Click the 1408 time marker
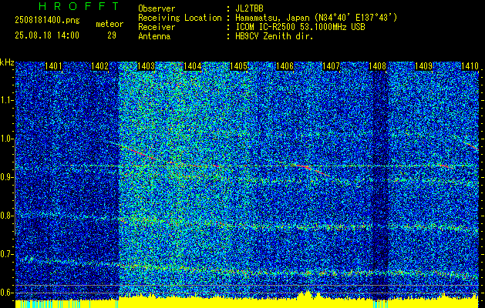This screenshot has width=485, height=308. pos(377,66)
